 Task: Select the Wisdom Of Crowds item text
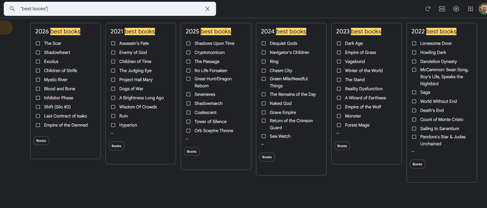tap(138, 107)
